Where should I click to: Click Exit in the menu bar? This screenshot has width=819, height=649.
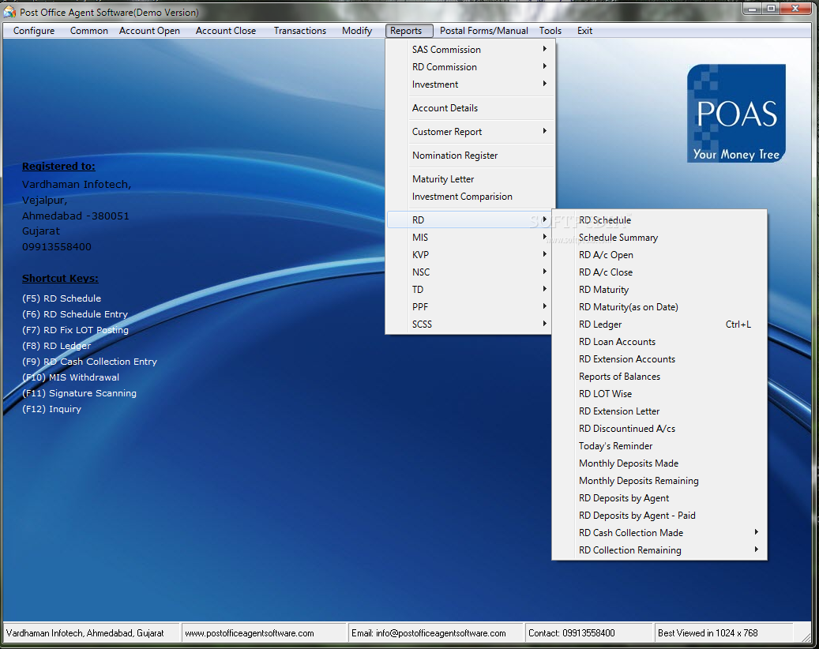tap(584, 31)
